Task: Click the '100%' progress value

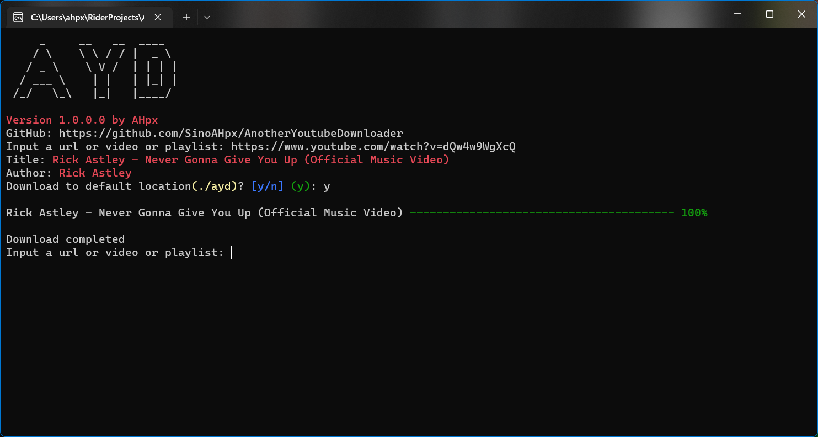Action: click(694, 212)
